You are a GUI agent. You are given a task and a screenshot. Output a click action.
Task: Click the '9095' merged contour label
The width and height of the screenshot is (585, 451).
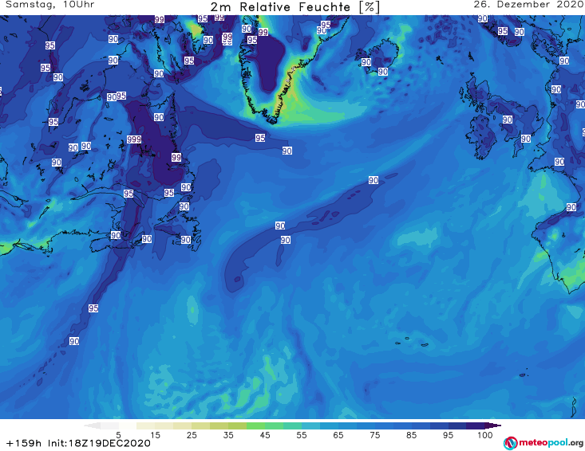117,96
